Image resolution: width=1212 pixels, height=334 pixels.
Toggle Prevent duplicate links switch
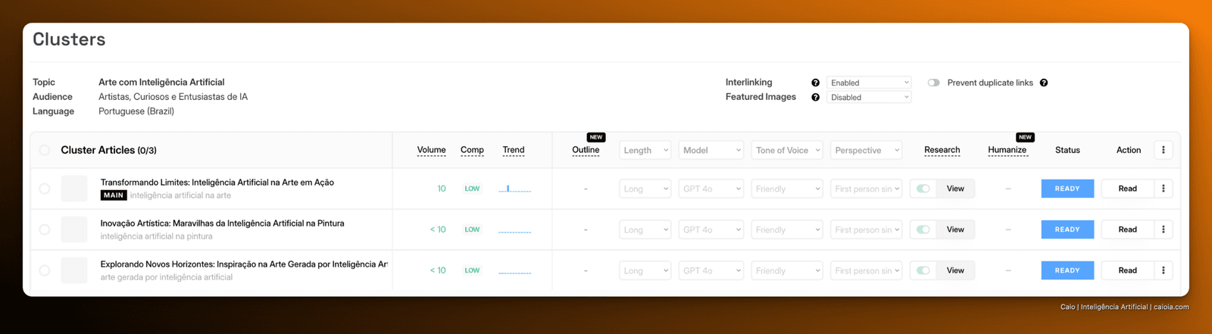click(933, 83)
